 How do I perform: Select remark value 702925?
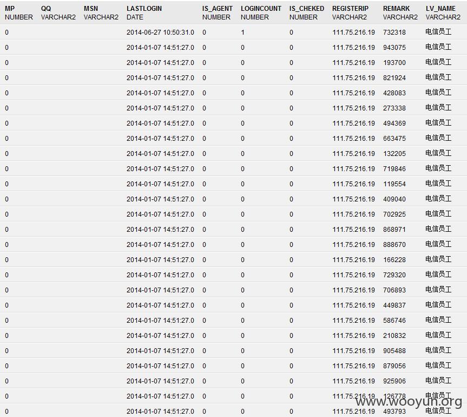(x=394, y=214)
